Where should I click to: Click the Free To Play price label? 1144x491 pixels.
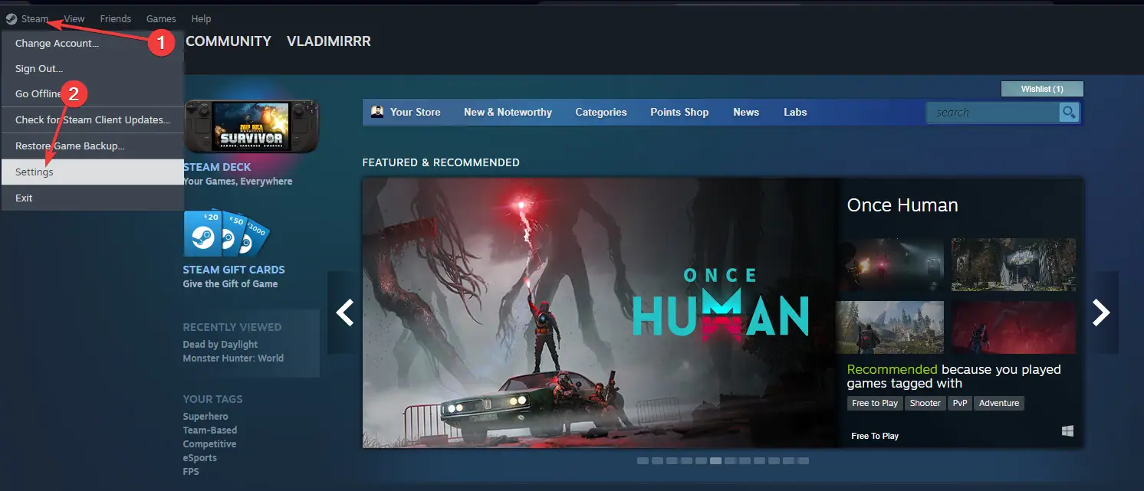coord(875,436)
